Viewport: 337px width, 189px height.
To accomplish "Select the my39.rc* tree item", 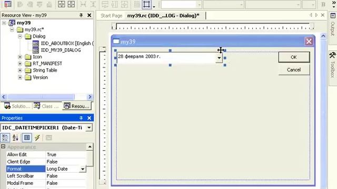I will 34,29.
